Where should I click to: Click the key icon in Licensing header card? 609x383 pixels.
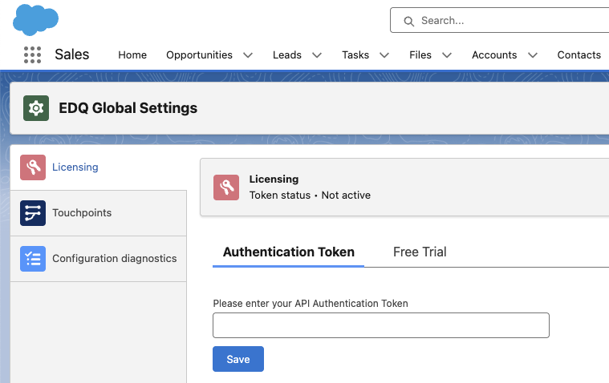pyautogui.click(x=226, y=187)
